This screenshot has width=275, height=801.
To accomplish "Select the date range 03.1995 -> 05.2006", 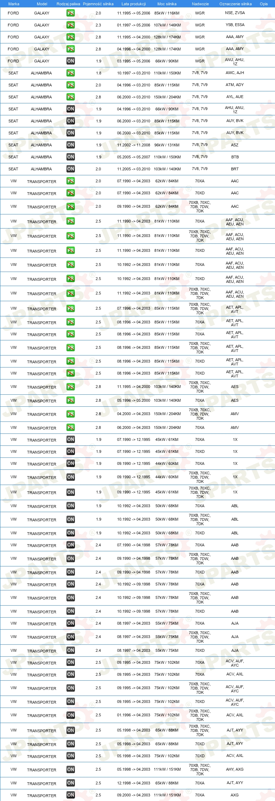I will pyautogui.click(x=134, y=61).
